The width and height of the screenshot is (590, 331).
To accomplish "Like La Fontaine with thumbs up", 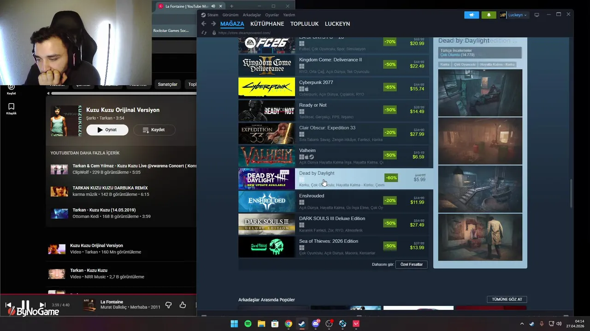I will tap(183, 305).
